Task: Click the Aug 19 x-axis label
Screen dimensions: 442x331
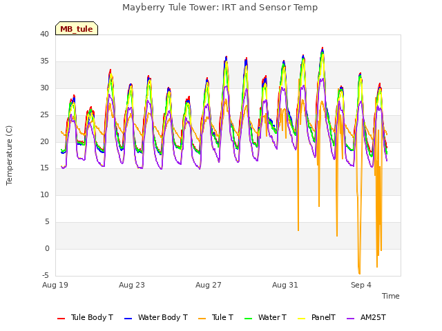Action: pos(55,285)
